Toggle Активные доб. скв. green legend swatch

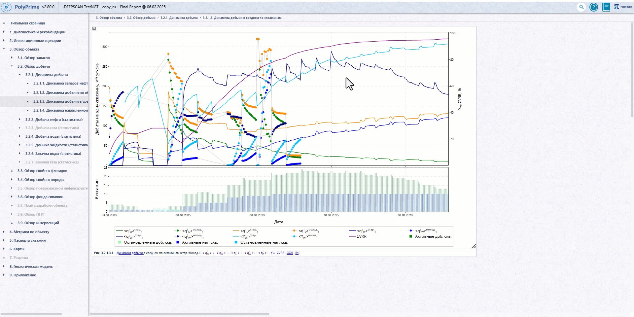click(x=411, y=236)
